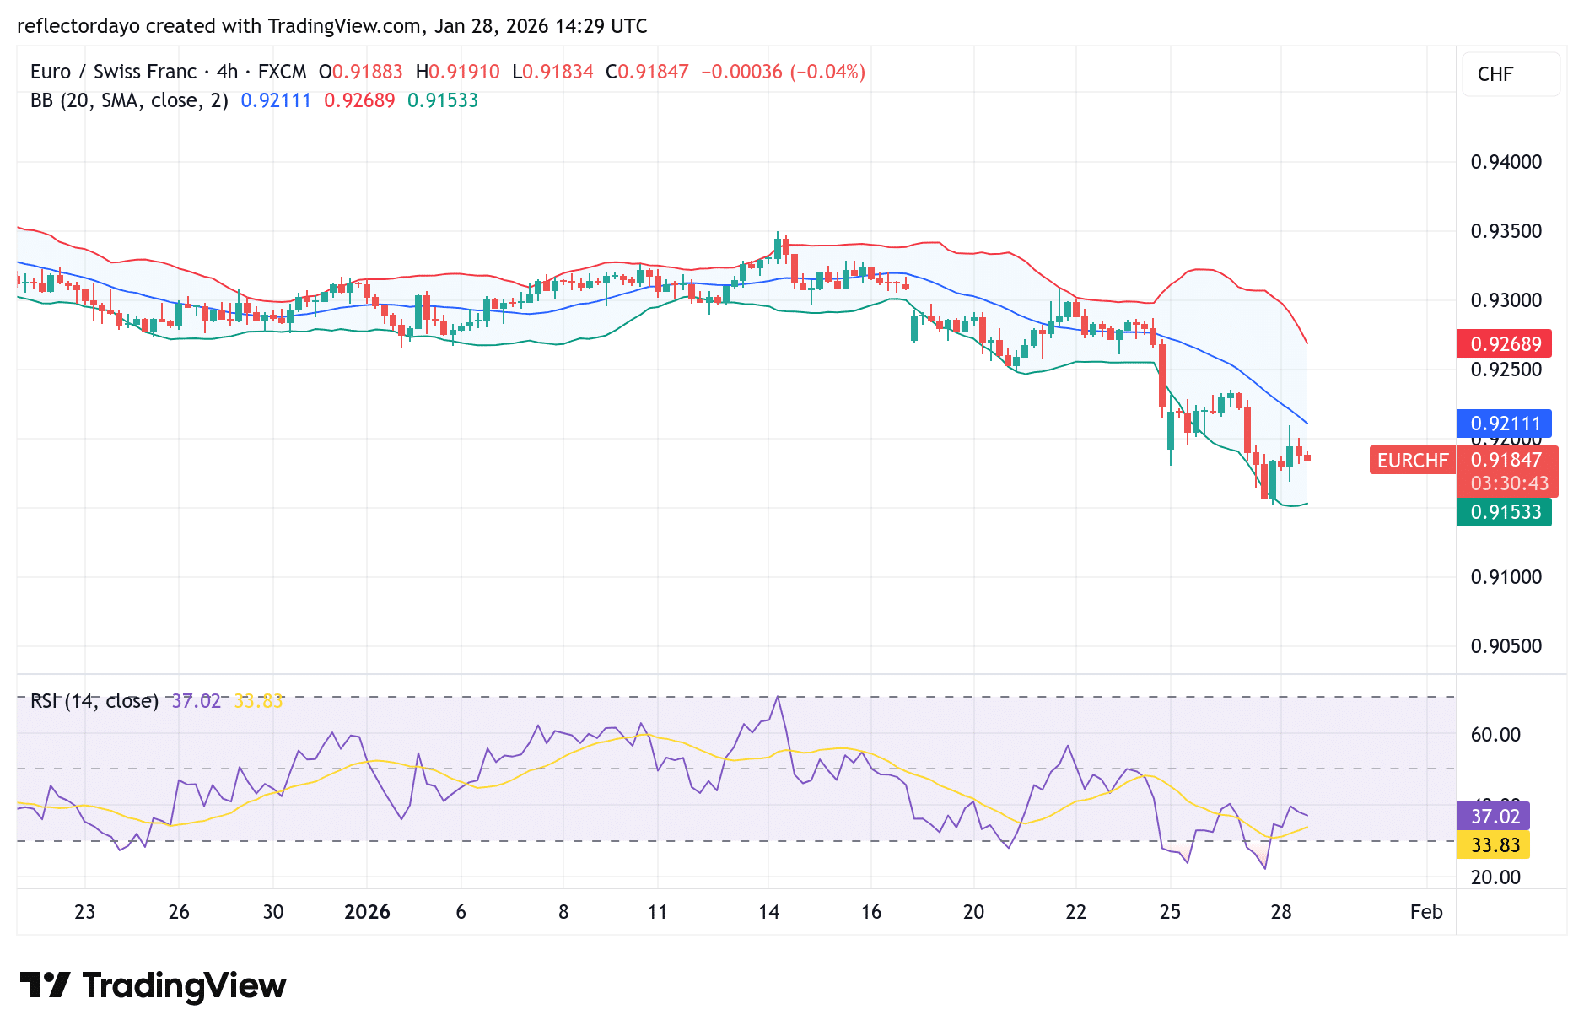Screen dimensions: 1584x1036
Task: Toggle the BB (20, SMA, close, 2) indicator
Action: click(127, 100)
